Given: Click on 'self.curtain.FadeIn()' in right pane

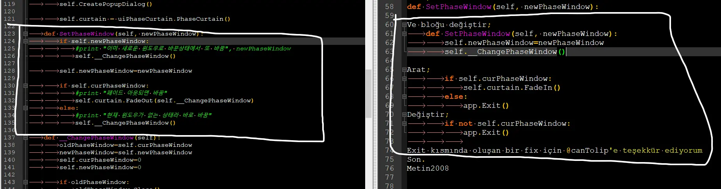Looking at the screenshot, I should (512, 87).
